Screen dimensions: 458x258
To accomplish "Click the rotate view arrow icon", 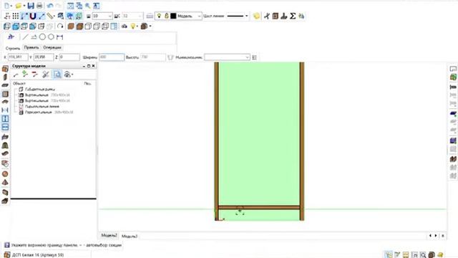I will (x=60, y=26).
